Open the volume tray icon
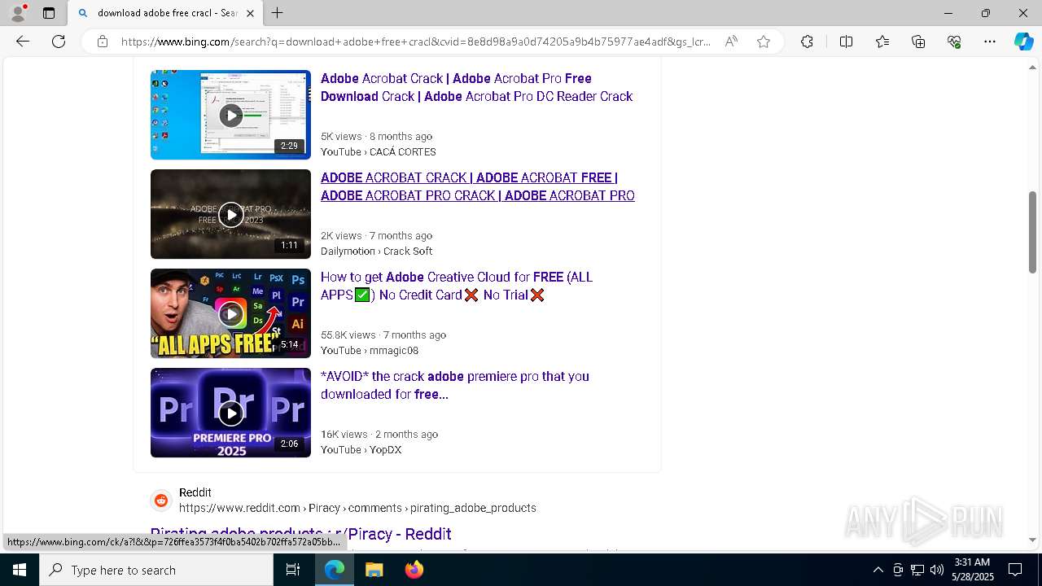 pos(937,570)
